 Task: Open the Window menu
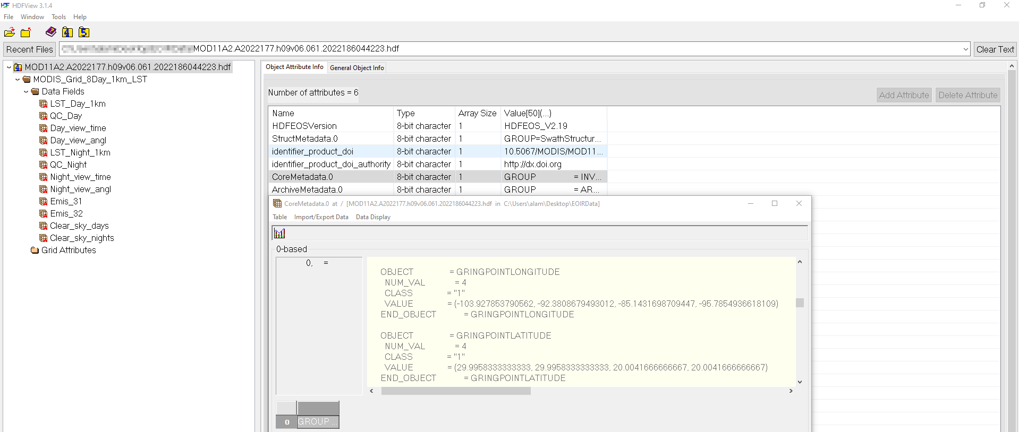[x=32, y=17]
